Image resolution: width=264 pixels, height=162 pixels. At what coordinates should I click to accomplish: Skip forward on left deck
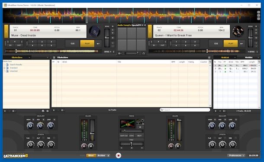tap(98, 44)
